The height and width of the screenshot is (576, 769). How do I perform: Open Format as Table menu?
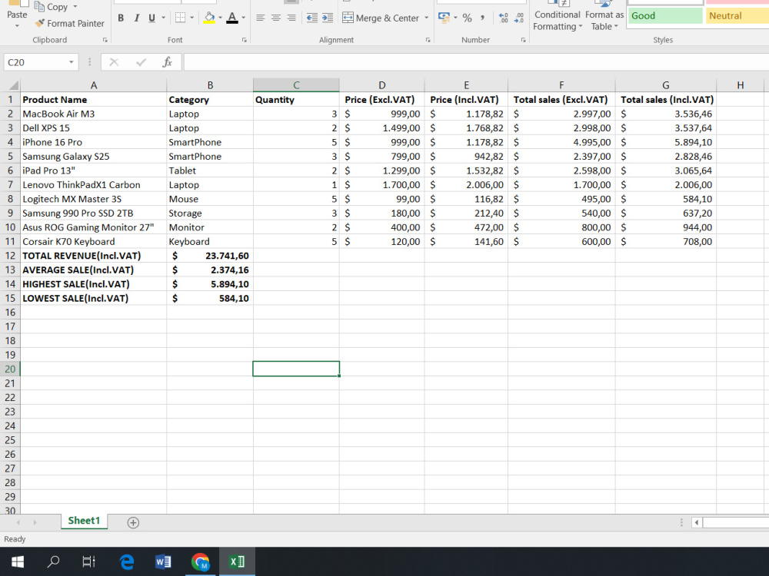(x=604, y=17)
